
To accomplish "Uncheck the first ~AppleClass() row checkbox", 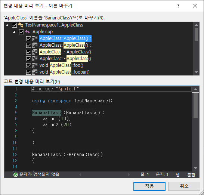I will [x=28, y=52].
